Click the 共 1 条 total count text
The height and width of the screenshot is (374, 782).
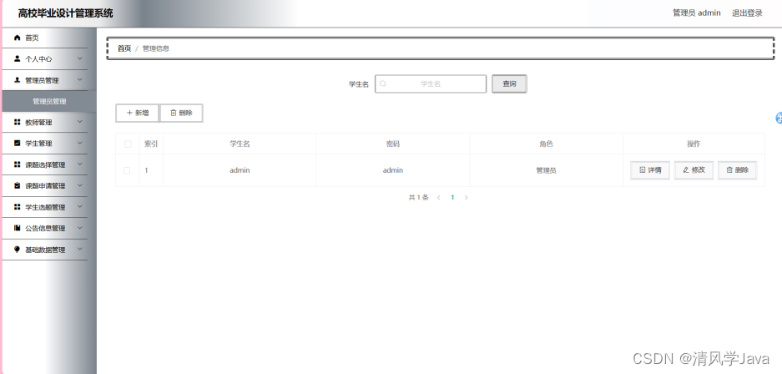[x=418, y=198]
